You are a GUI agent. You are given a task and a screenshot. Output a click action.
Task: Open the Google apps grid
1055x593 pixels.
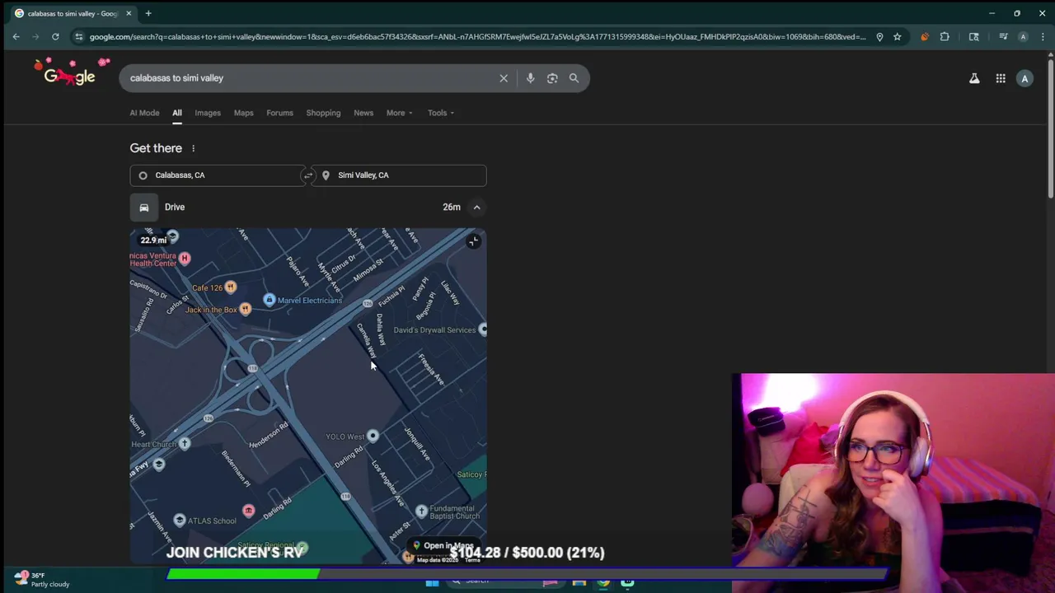tap(1001, 78)
